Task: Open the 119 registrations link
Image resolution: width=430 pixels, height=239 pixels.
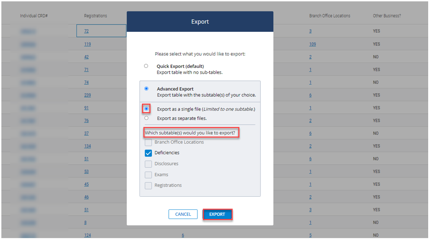Action: click(87, 44)
